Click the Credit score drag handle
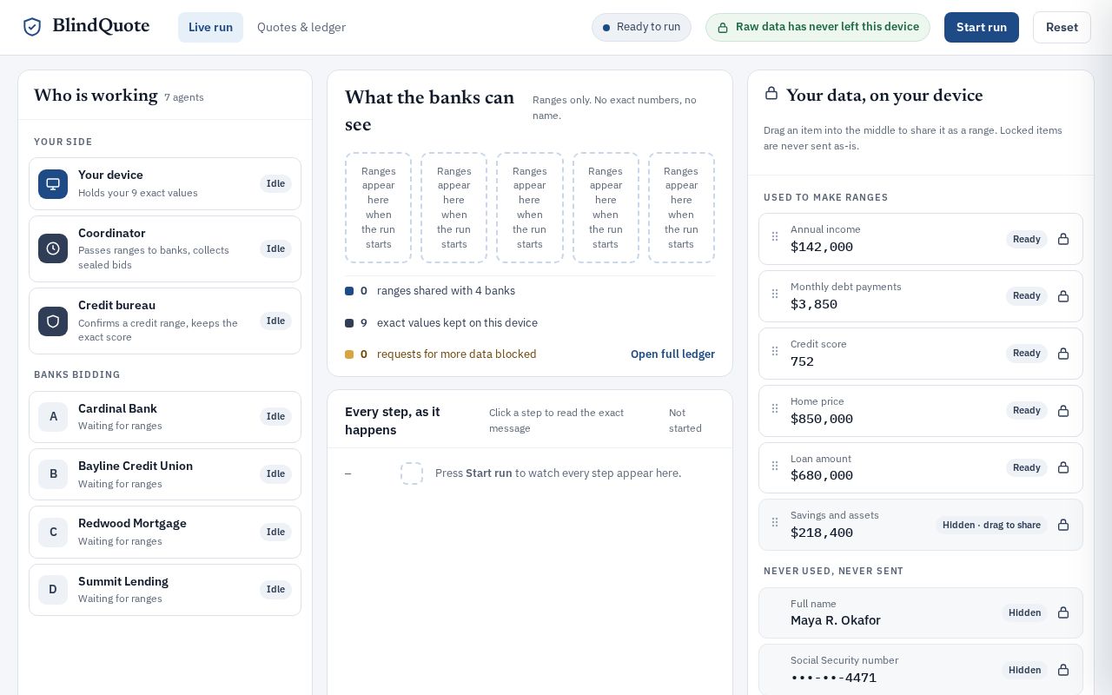 [x=775, y=352]
